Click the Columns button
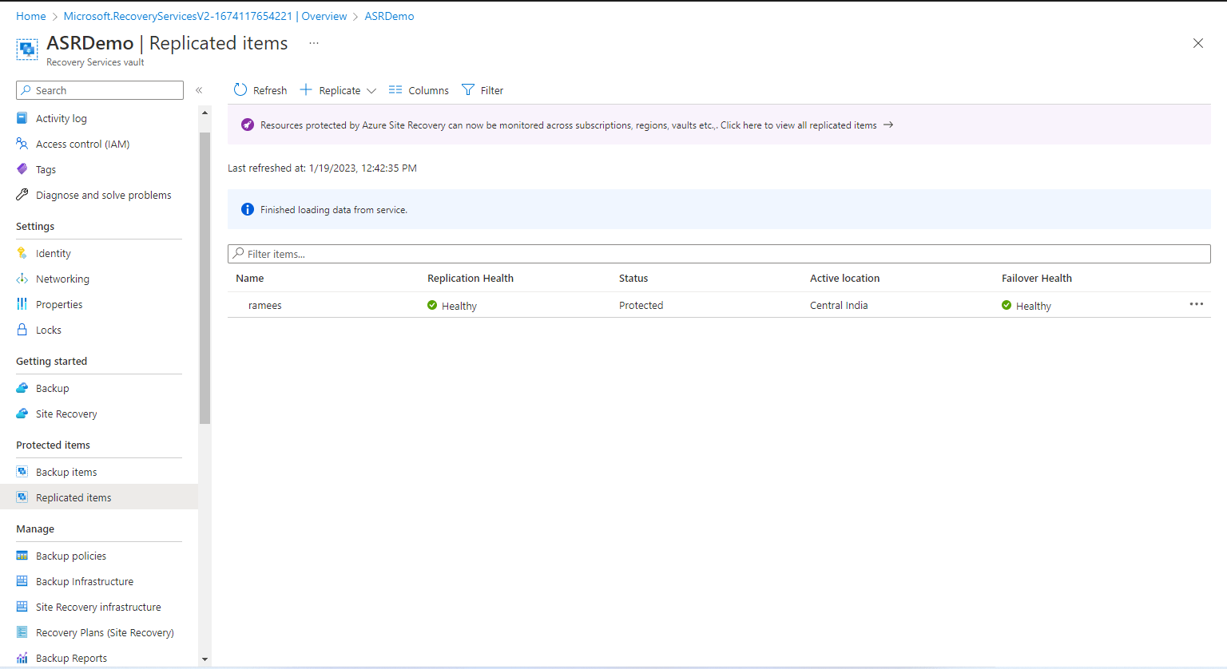 (x=419, y=90)
